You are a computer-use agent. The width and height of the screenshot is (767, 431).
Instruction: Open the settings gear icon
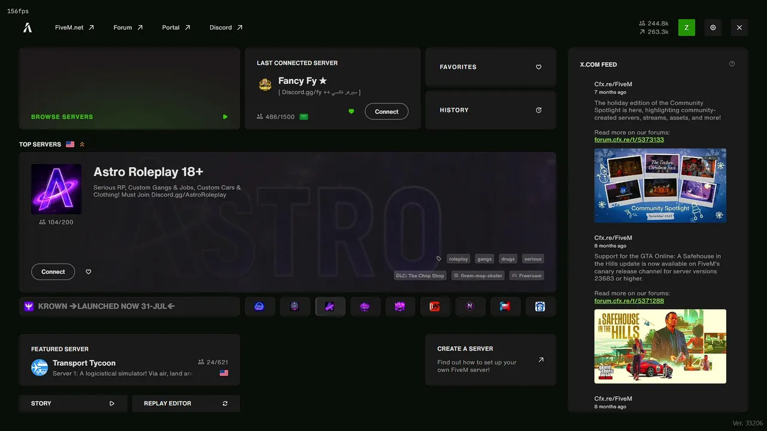pos(713,28)
